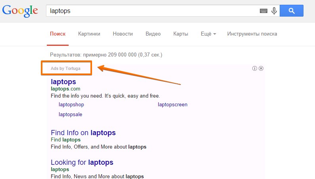This screenshot has height=179, width=315.
Task: Open Инструменты поиска options
Action: point(252,34)
